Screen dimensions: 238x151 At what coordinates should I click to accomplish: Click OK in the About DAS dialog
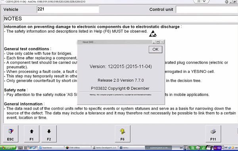tap(155, 50)
